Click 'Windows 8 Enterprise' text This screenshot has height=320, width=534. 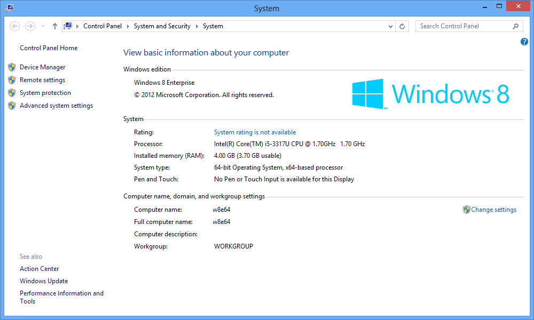click(x=164, y=83)
